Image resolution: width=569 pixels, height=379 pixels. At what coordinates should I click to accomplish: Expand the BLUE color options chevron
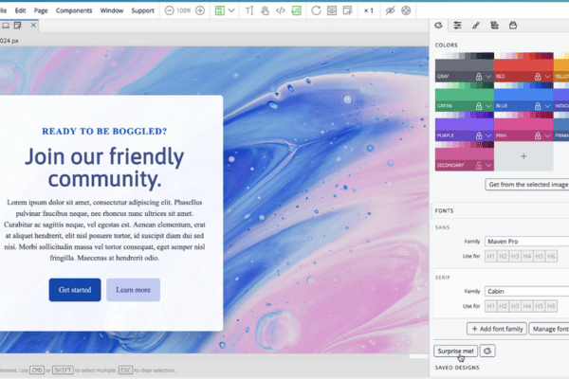point(547,106)
